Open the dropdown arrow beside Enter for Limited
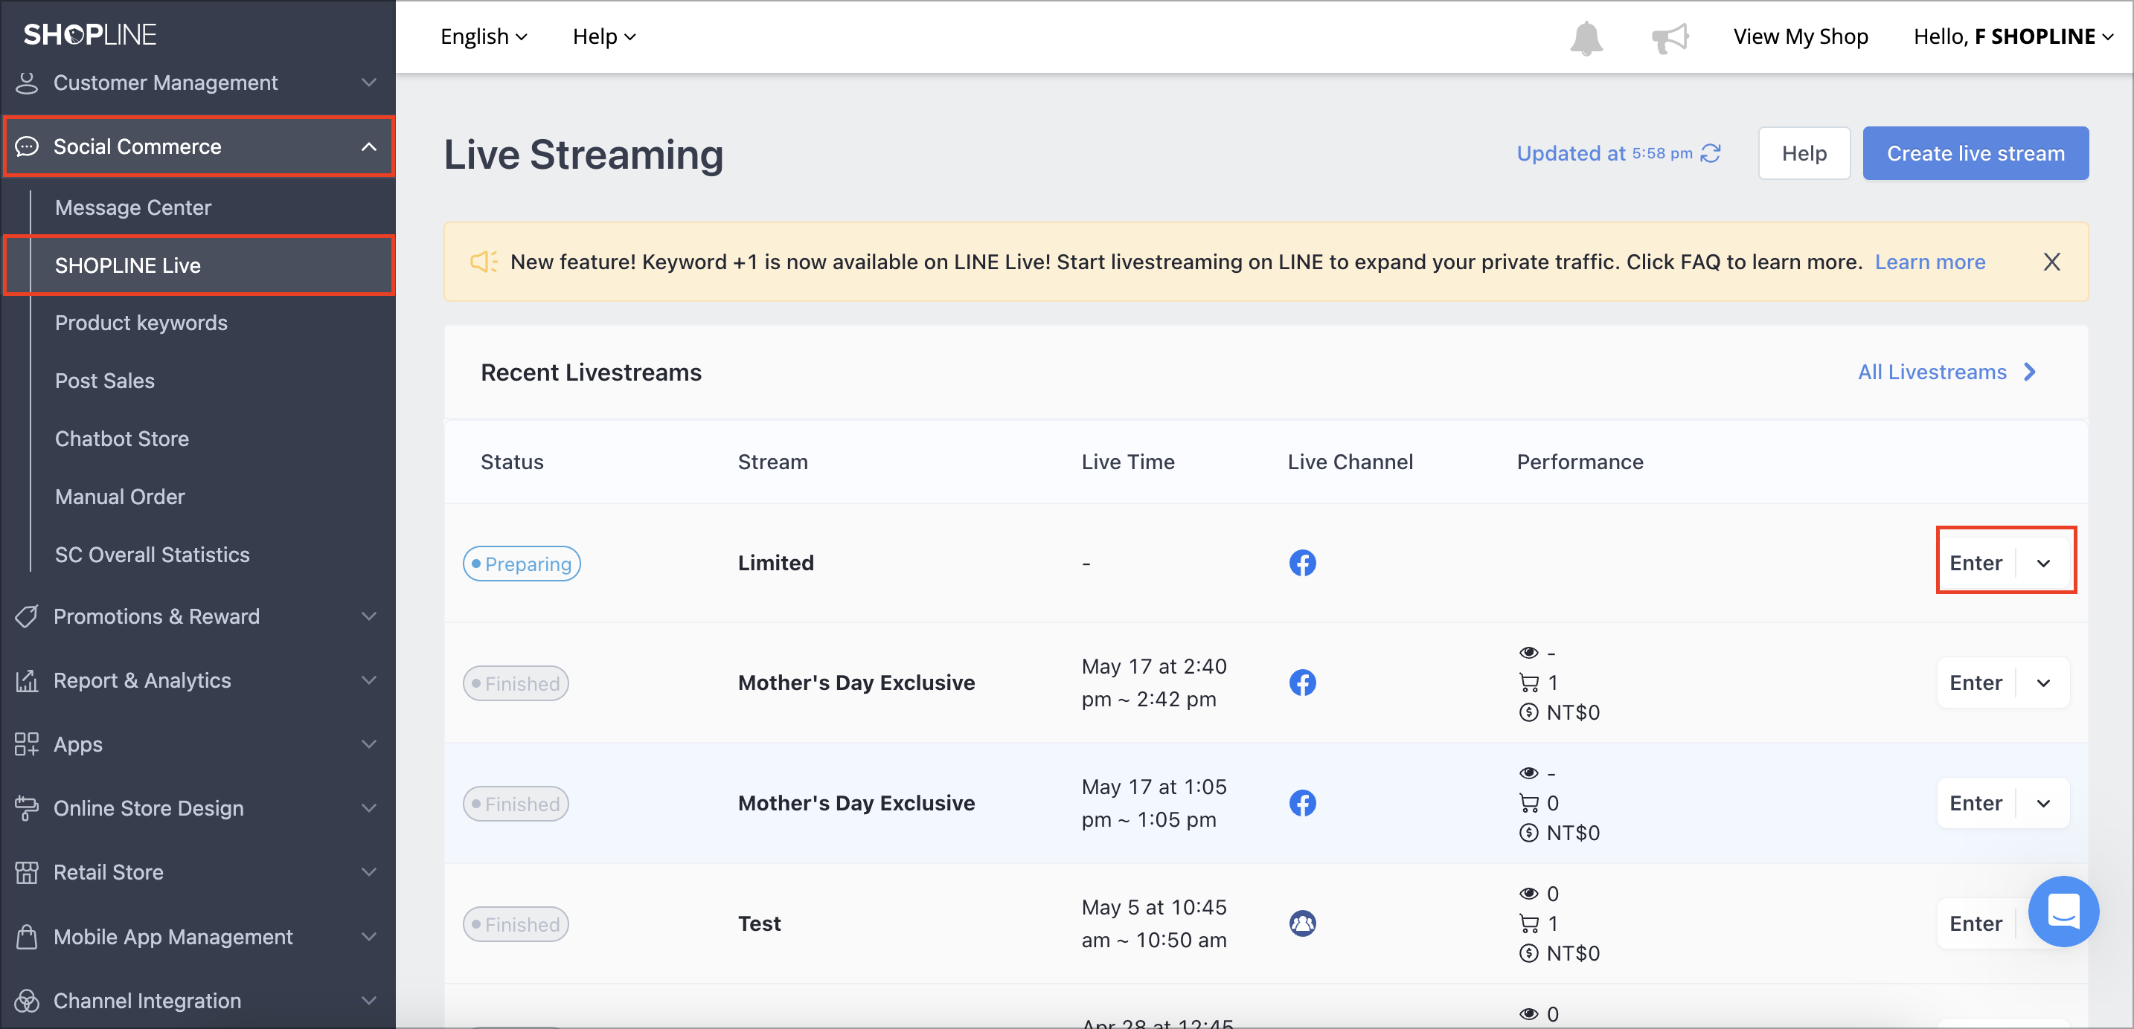This screenshot has width=2134, height=1029. pyautogui.click(x=2044, y=563)
